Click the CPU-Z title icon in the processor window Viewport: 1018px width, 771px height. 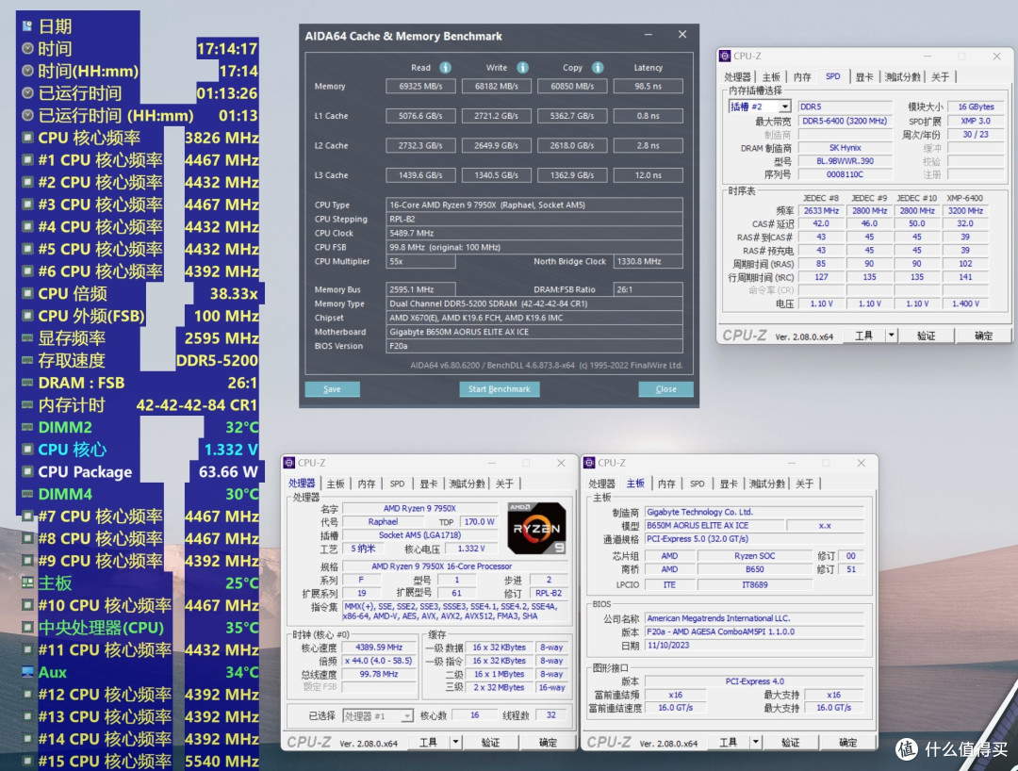pyautogui.click(x=289, y=463)
